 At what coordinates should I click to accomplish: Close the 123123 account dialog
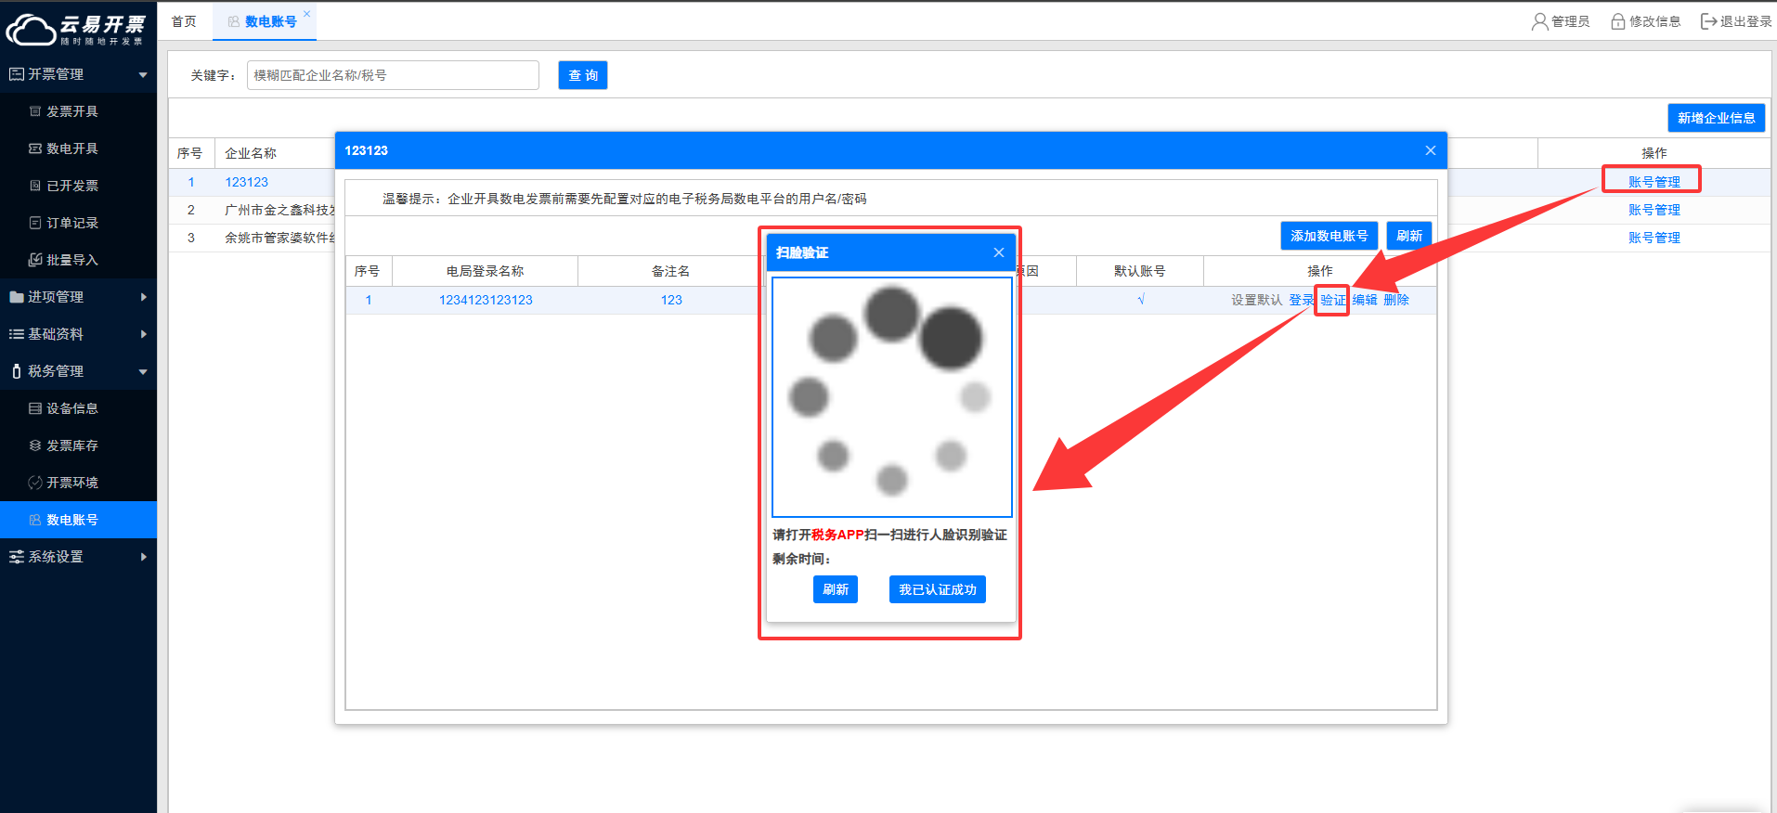coord(1431,150)
